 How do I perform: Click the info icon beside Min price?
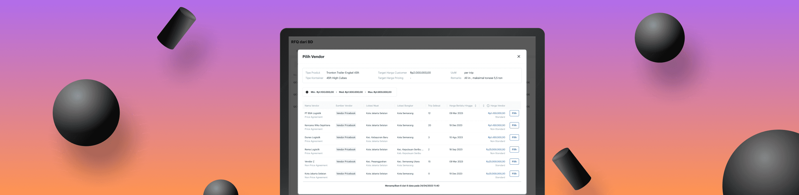307,92
